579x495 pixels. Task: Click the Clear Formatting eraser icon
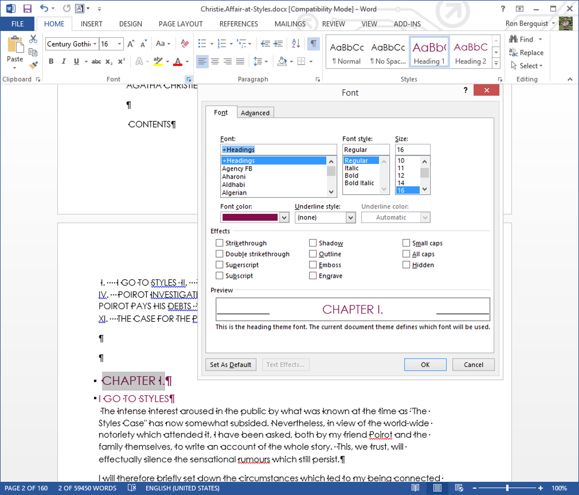click(185, 44)
